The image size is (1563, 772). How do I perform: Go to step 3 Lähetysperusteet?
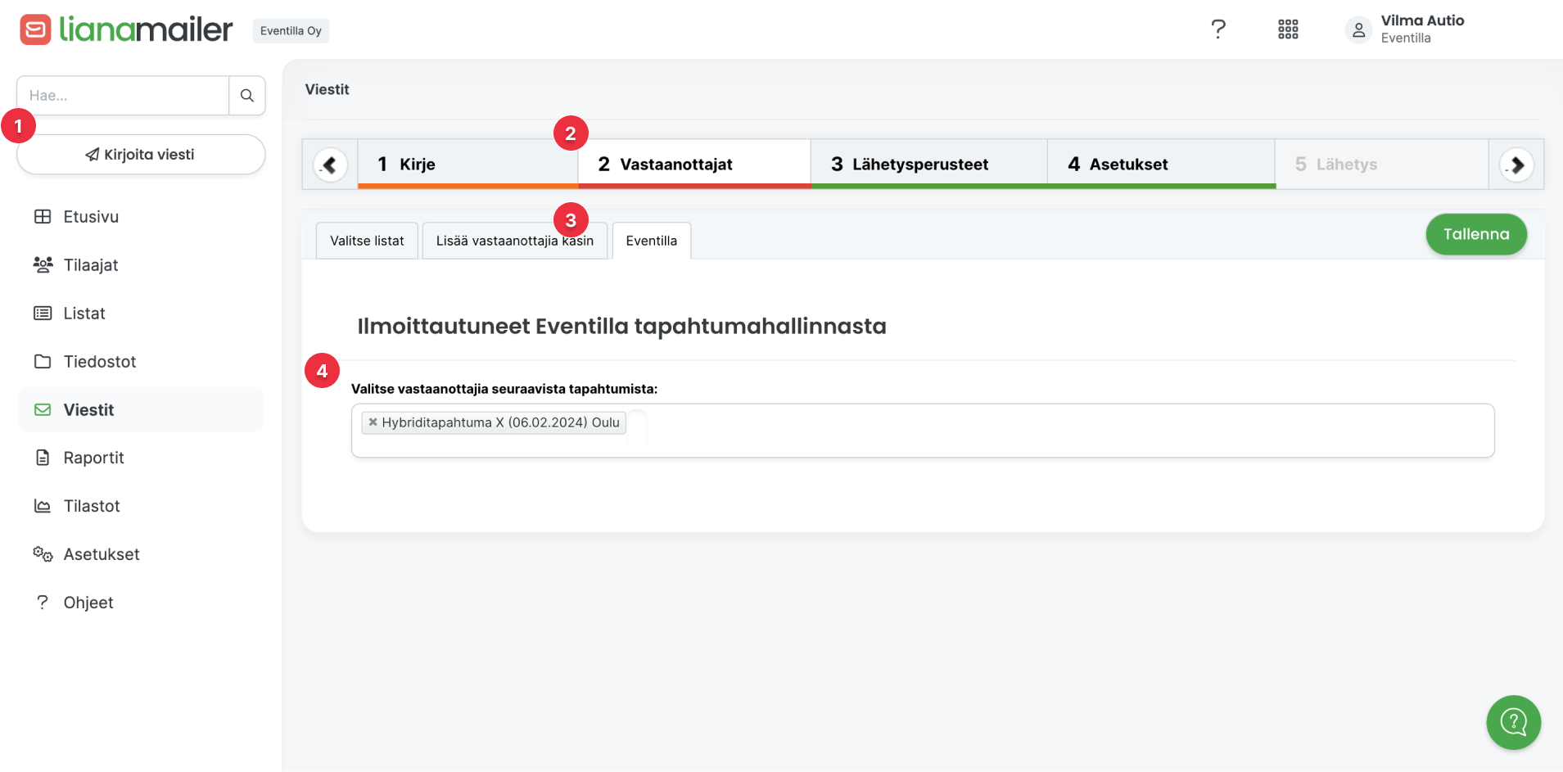[x=929, y=165]
